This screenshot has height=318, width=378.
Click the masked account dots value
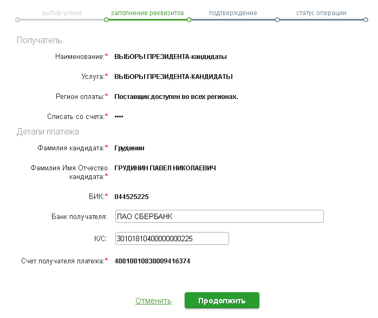tap(119, 117)
